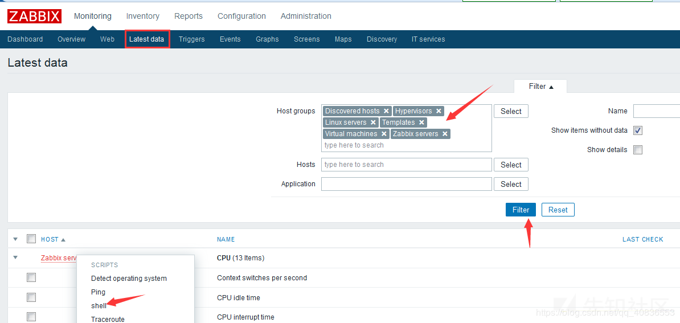Viewport: 680px width, 323px height.
Task: Go to Web monitoring submenu
Action: [107, 39]
